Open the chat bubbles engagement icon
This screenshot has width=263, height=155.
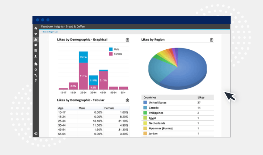(x=36, y=45)
